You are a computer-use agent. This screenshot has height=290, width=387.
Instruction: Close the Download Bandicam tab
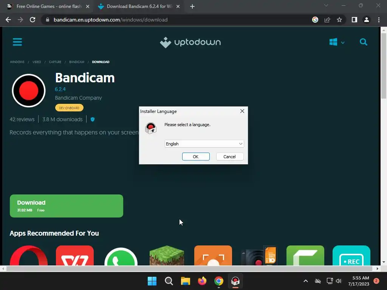(178, 7)
